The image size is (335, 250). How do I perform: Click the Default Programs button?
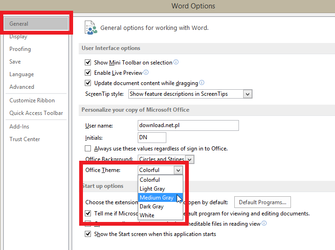(x=262, y=202)
